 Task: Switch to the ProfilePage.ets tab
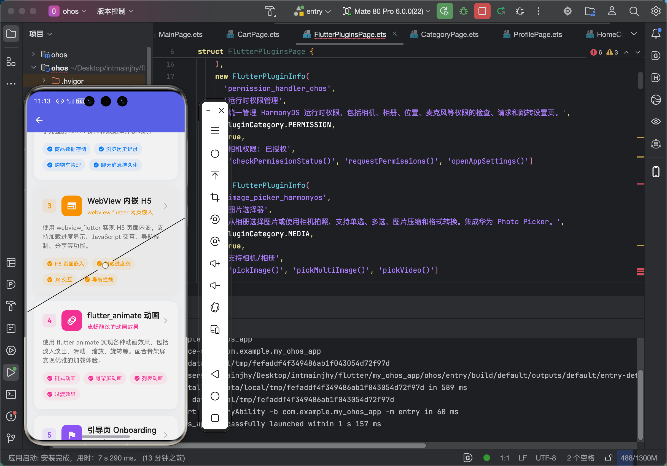click(x=532, y=34)
